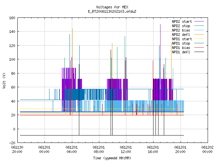Click the 160 y-axis tick label
214x161 pixels.
(12, 18)
